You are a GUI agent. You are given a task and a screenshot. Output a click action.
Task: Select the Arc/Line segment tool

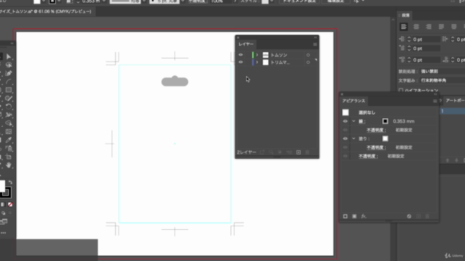point(9,82)
